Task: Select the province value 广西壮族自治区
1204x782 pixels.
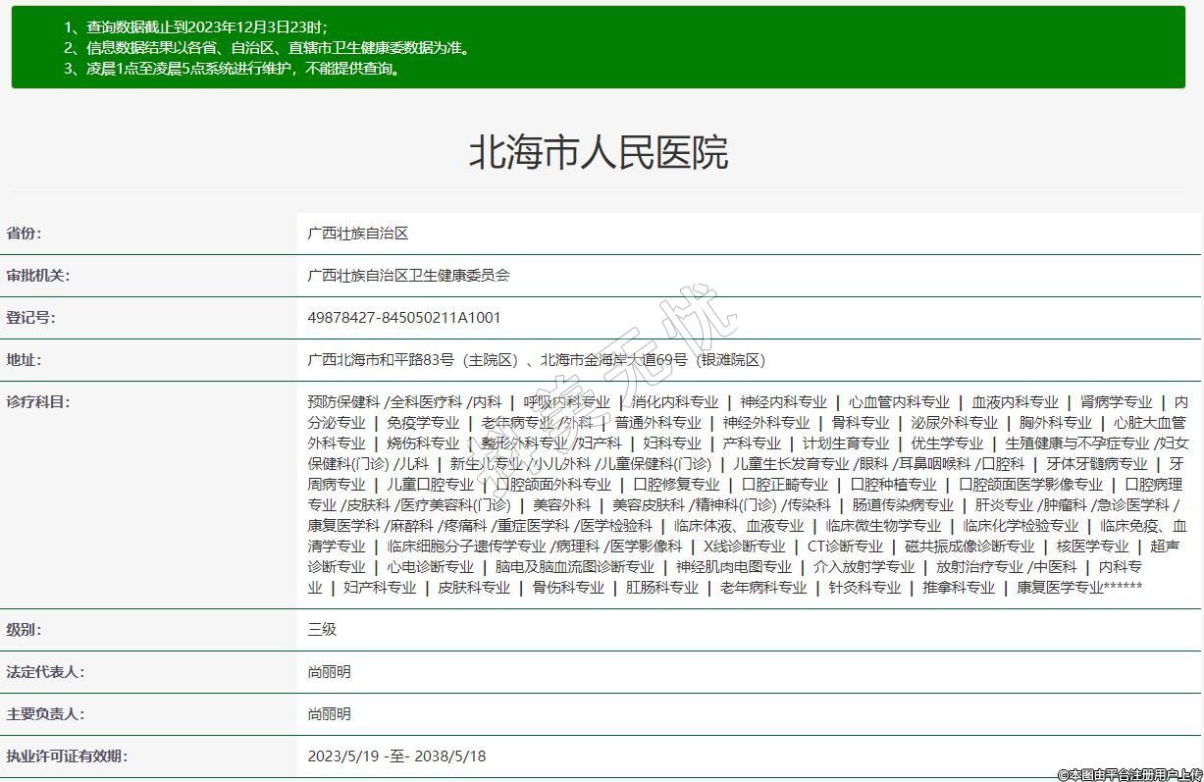Action: pyautogui.click(x=357, y=234)
